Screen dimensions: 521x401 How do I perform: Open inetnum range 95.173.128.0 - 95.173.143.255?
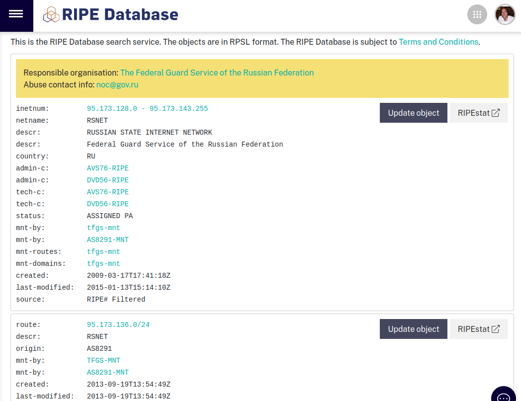(x=147, y=109)
